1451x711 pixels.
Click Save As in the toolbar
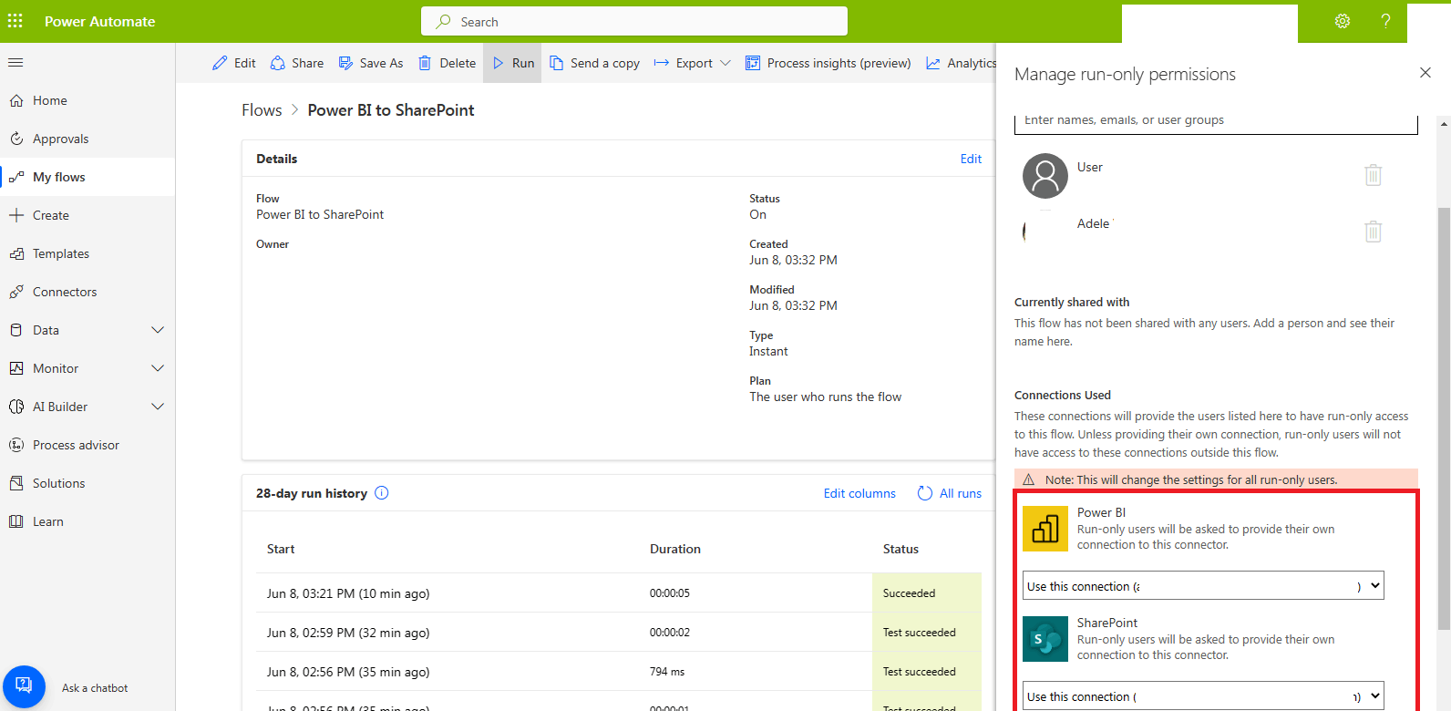[x=371, y=63]
